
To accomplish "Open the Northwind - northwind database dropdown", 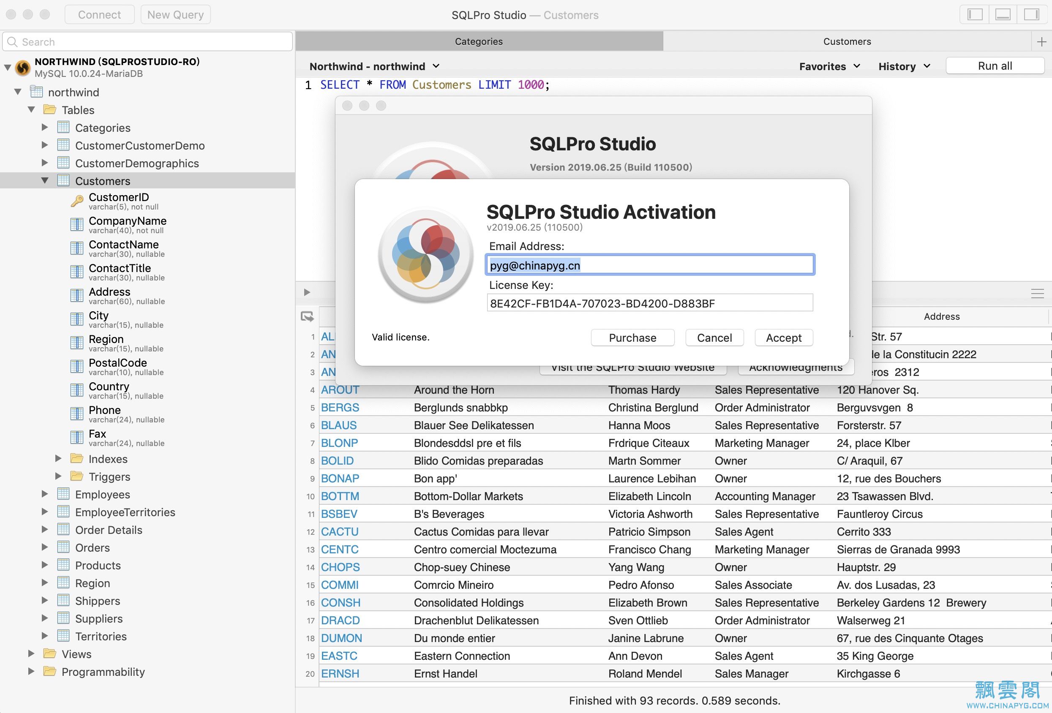I will (374, 66).
